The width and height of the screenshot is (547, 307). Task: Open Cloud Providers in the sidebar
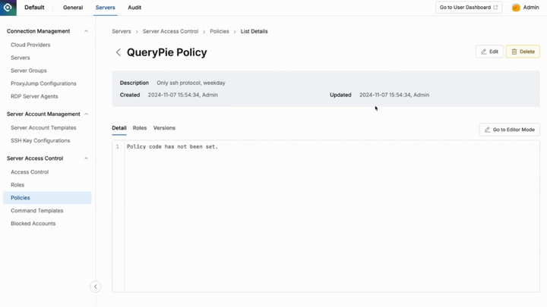coord(30,45)
